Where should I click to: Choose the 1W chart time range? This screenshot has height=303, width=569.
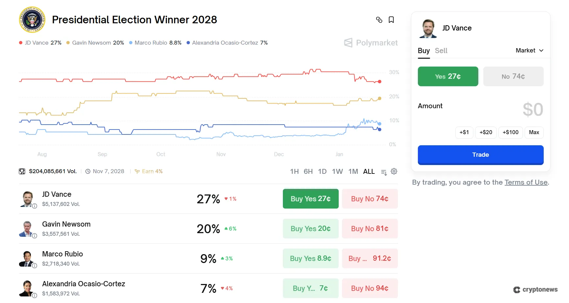pyautogui.click(x=337, y=172)
